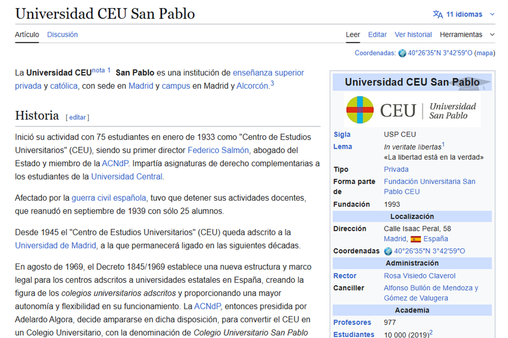Click the Fundación year 1993 value
Viewport: 508px width, 338px height.
click(x=392, y=204)
